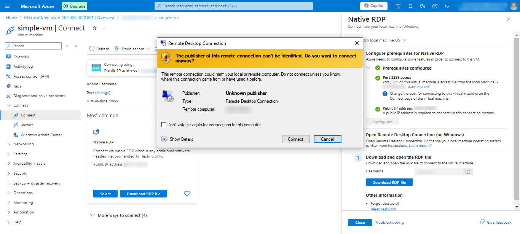Click the Help question mark icon
520x234 pixels.
435,6
